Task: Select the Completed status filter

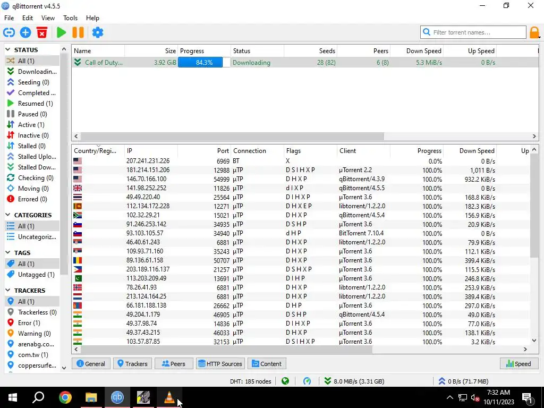Action: (x=31, y=93)
